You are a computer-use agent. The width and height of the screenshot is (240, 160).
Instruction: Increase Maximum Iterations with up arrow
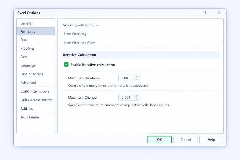point(137,77)
